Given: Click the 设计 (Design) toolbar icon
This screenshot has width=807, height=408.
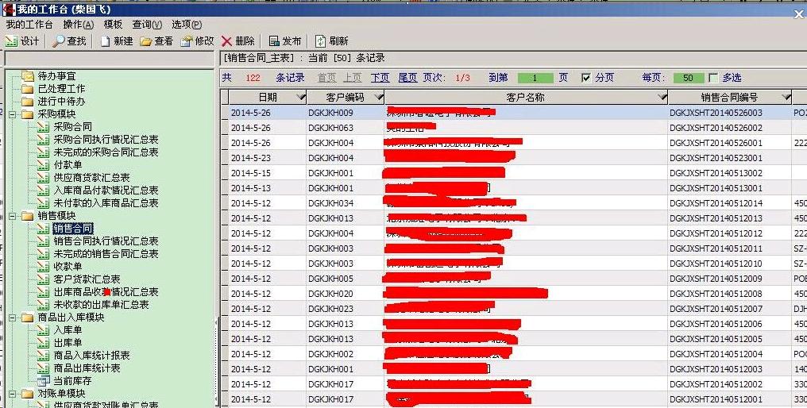Looking at the screenshot, I should [x=12, y=41].
